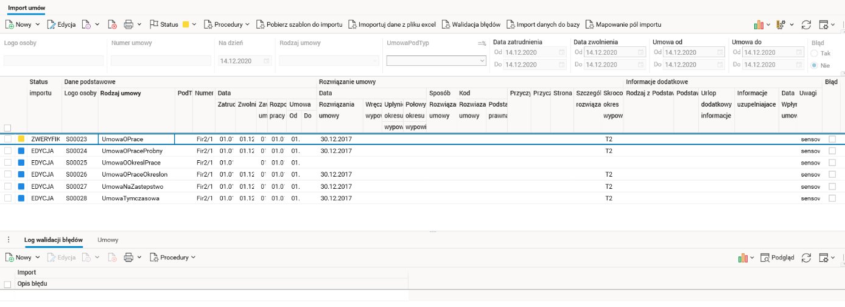845x307 pixels.
Task: Refresh the bottom panel list
Action: coord(806,258)
